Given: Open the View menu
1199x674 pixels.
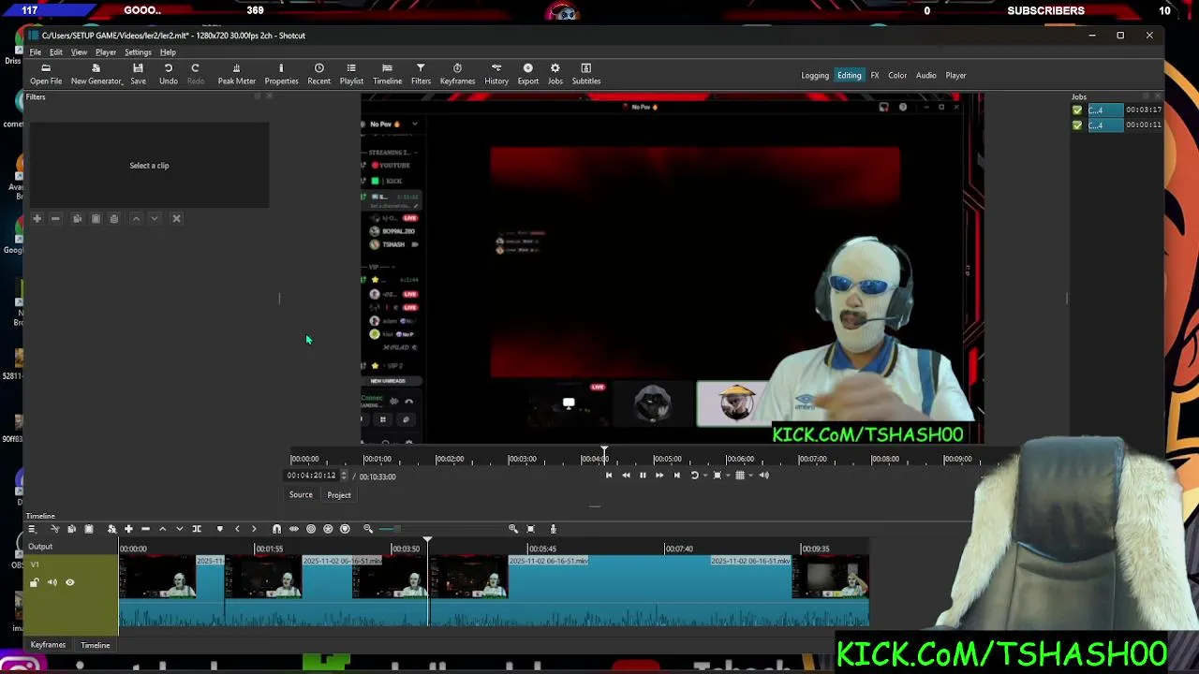Looking at the screenshot, I should pos(79,52).
